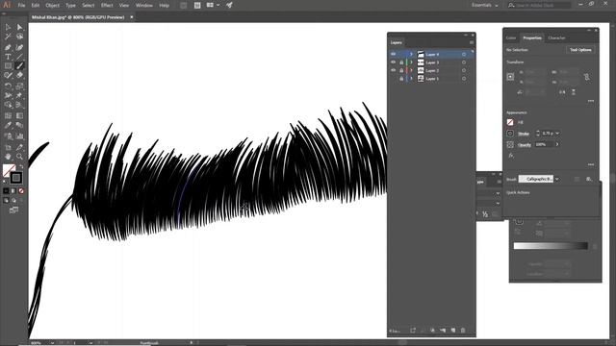Viewport: 616px width, 346px height.
Task: Select the Selection tool (black arrow)
Action: [8, 27]
